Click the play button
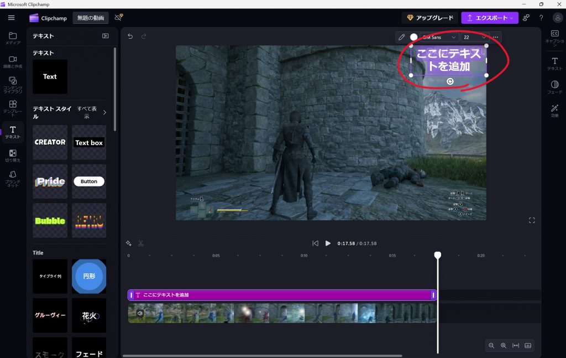This screenshot has height=358, width=566. [328, 243]
